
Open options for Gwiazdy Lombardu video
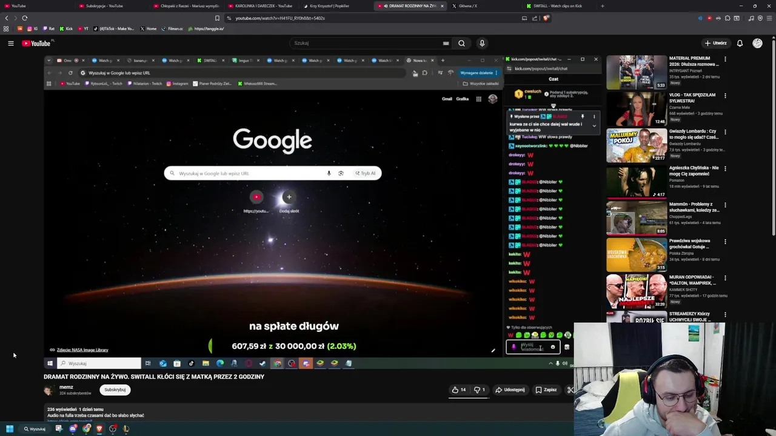(x=725, y=132)
